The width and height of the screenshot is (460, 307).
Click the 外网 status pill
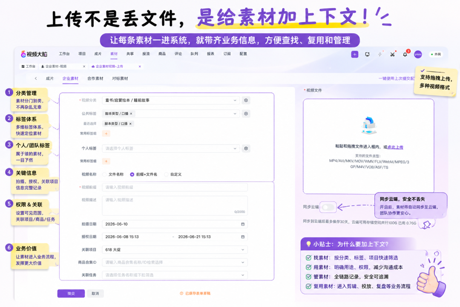coord(436,54)
